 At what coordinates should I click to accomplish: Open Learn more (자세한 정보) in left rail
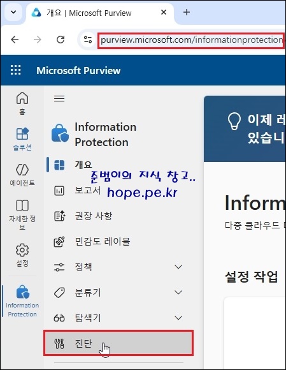22,214
